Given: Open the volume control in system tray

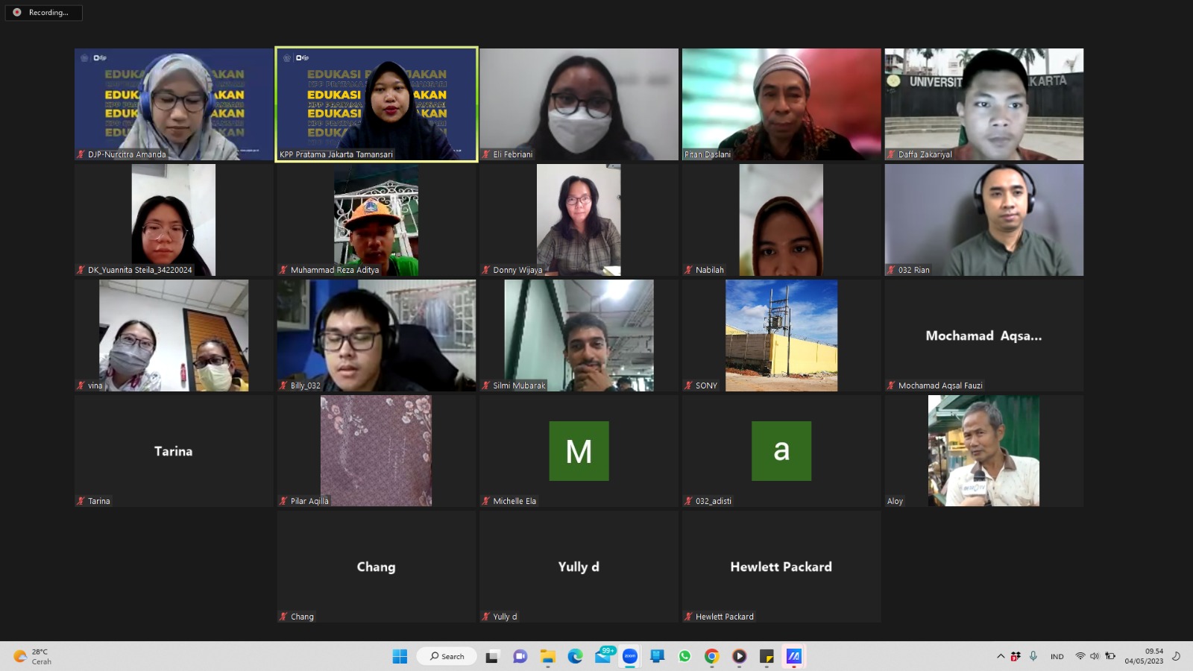Looking at the screenshot, I should point(1095,656).
